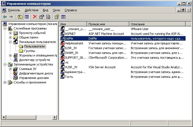Click the Export list toolbar icon
Viewport: 193px width, 127px height.
(48, 17)
